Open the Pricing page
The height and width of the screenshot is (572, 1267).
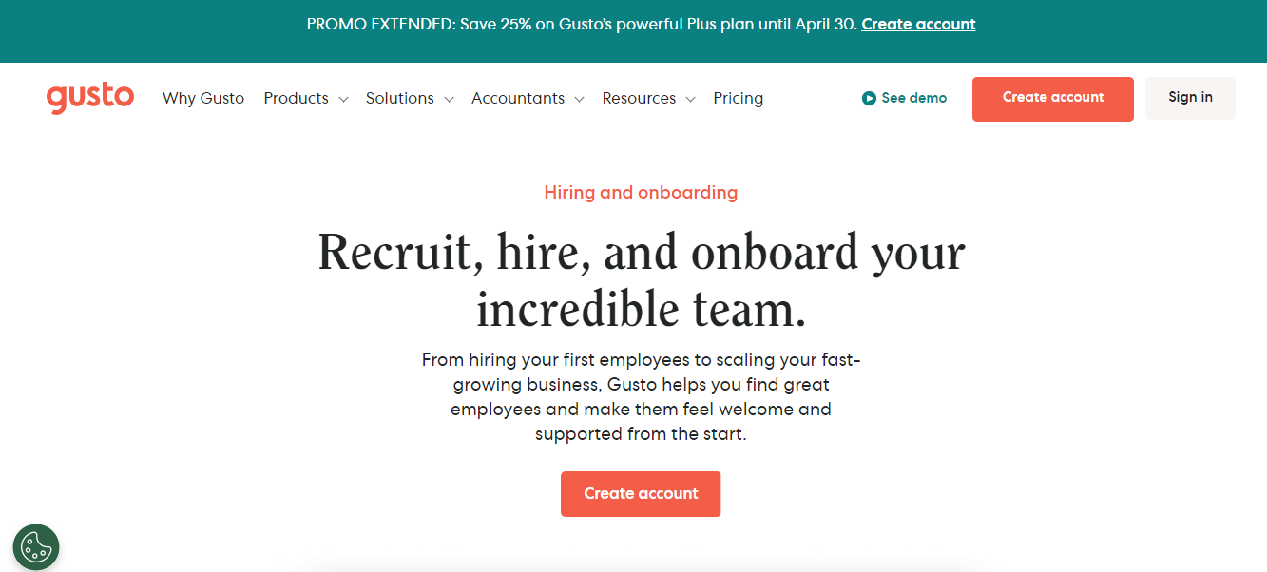point(739,98)
